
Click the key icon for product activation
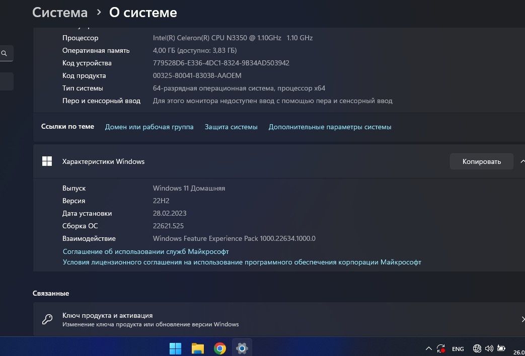pos(47,319)
